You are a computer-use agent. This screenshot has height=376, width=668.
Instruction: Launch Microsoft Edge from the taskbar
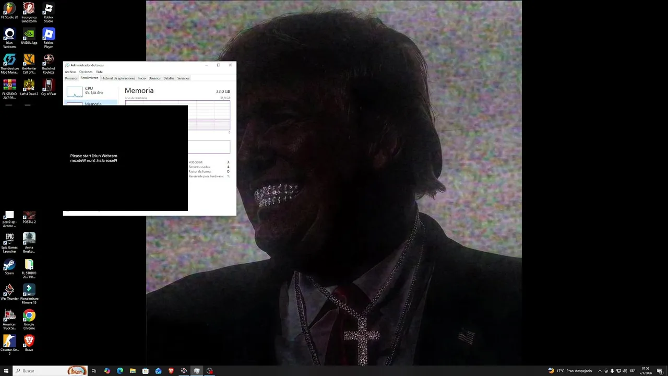pyautogui.click(x=120, y=371)
